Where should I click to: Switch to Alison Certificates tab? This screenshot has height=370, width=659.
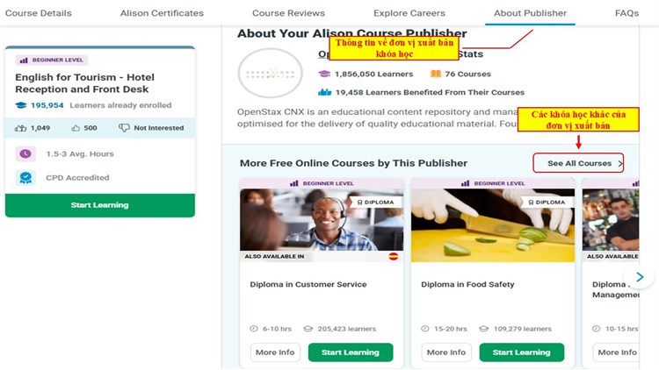(x=161, y=13)
